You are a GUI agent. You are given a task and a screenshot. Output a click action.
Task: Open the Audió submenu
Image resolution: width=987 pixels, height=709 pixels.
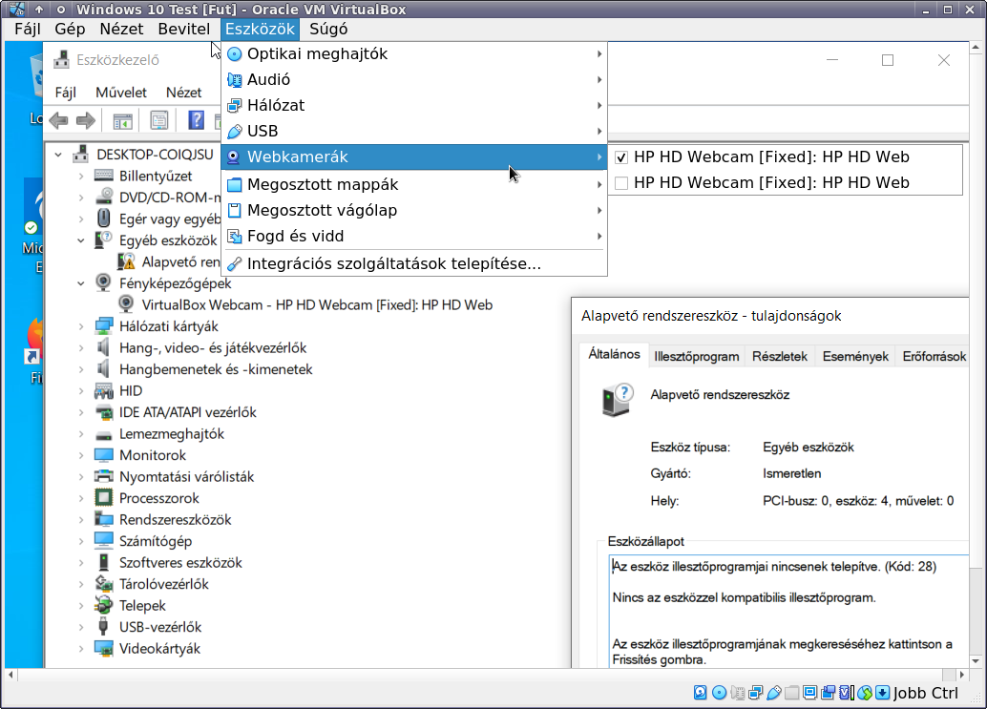pyautogui.click(x=414, y=80)
